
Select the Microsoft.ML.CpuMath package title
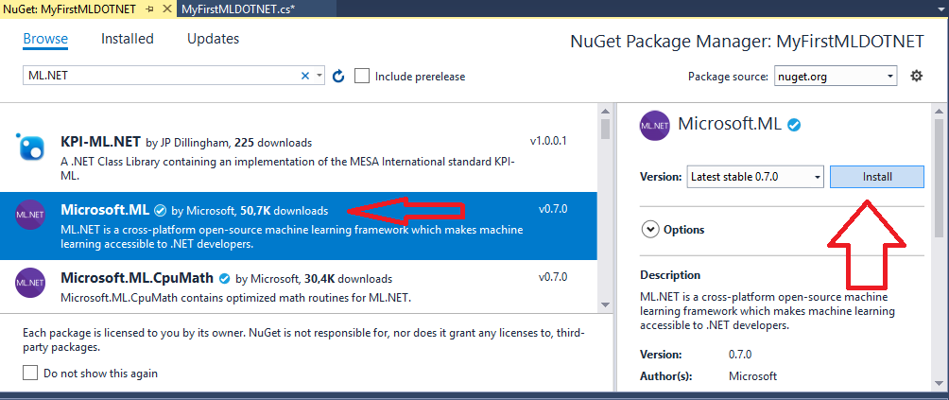point(137,278)
